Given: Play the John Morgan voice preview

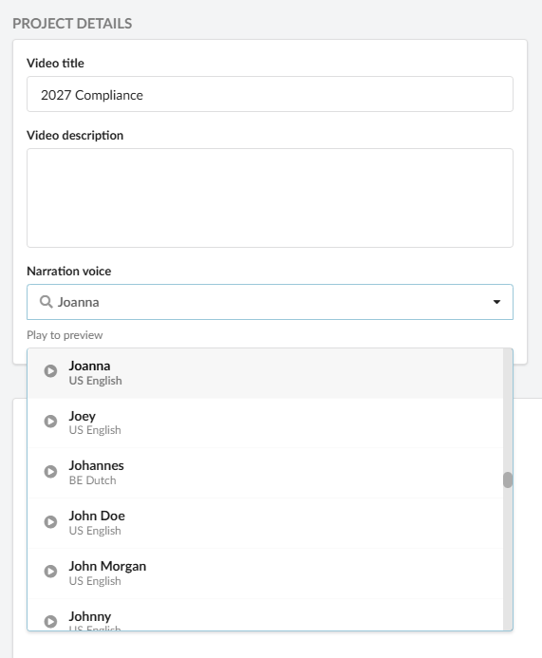Looking at the screenshot, I should pyautogui.click(x=50, y=572).
